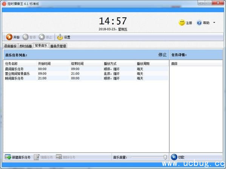Click the 曲目 column header in details
Screen dimensions: 226x169
click(196, 64)
